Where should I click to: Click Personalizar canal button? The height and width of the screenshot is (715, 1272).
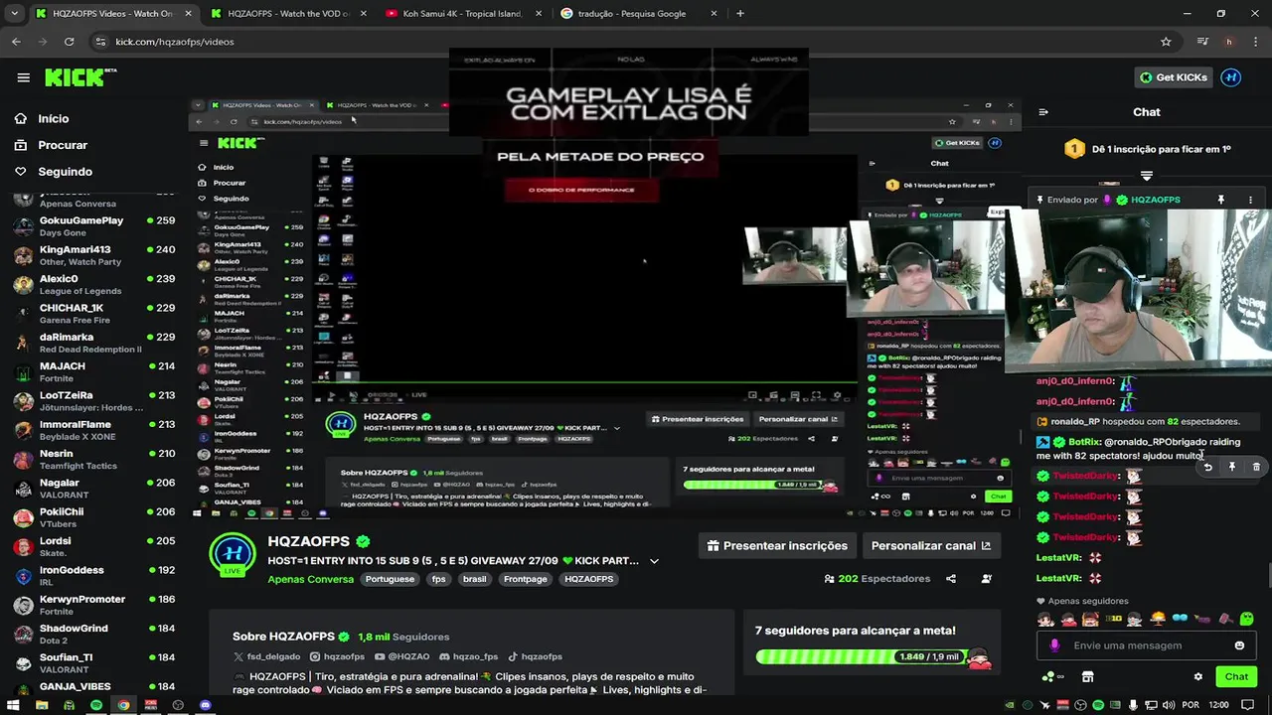click(x=930, y=545)
